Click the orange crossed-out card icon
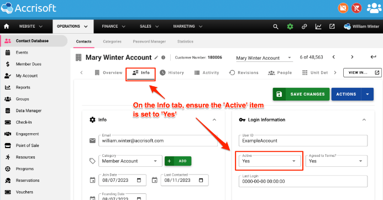The width and height of the screenshot is (383, 200). [343, 8]
